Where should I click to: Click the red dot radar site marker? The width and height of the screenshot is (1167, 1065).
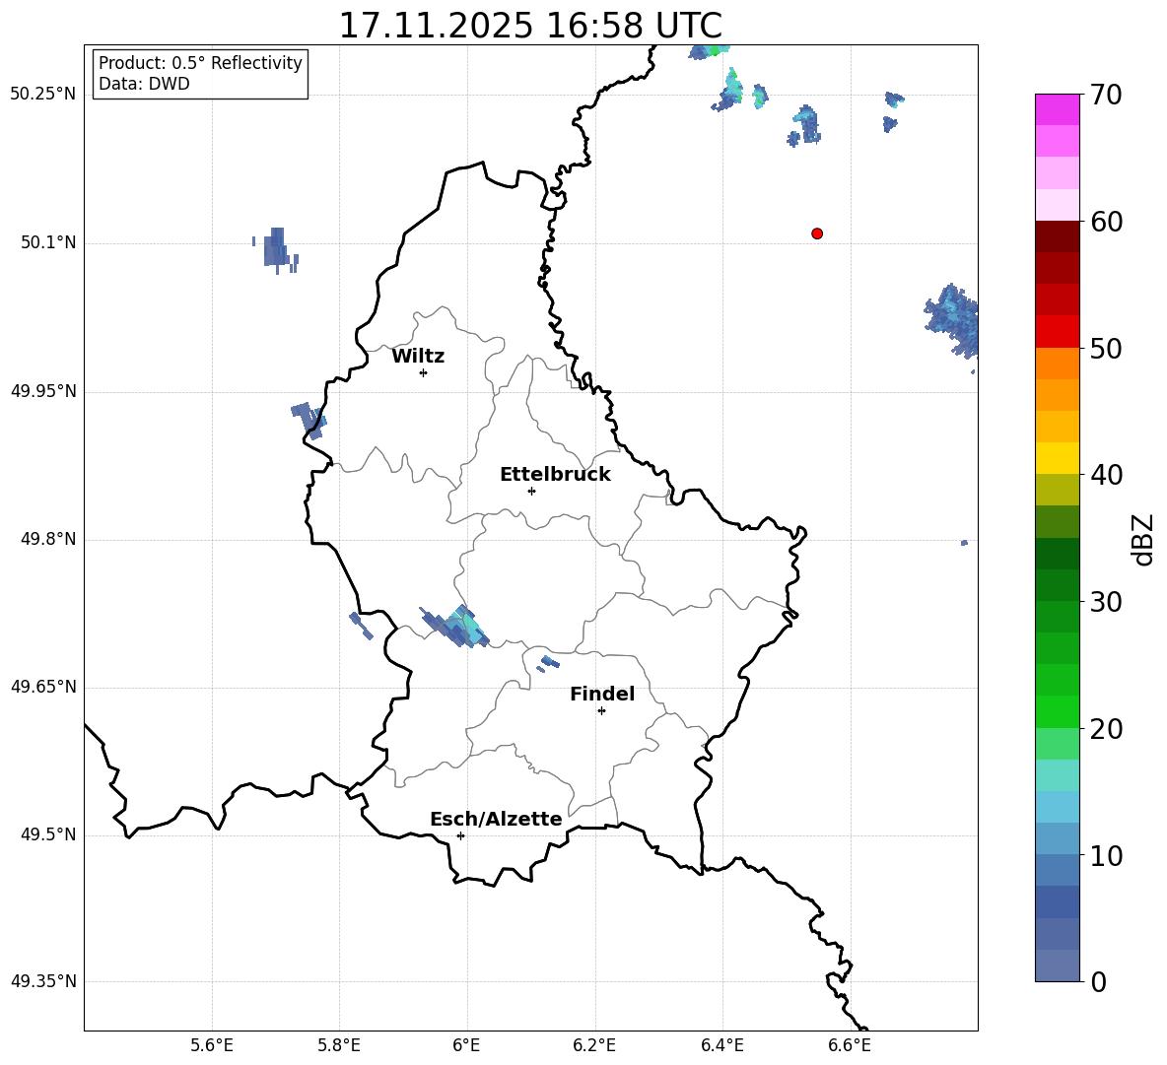817,233
